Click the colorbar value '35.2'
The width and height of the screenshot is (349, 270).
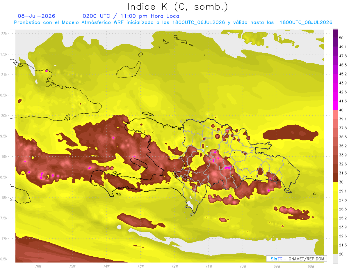(x=343, y=146)
